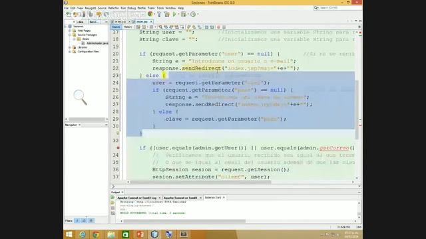Toggle third Navigator filter button
This screenshot has width=426, height=239.
coord(91,220)
